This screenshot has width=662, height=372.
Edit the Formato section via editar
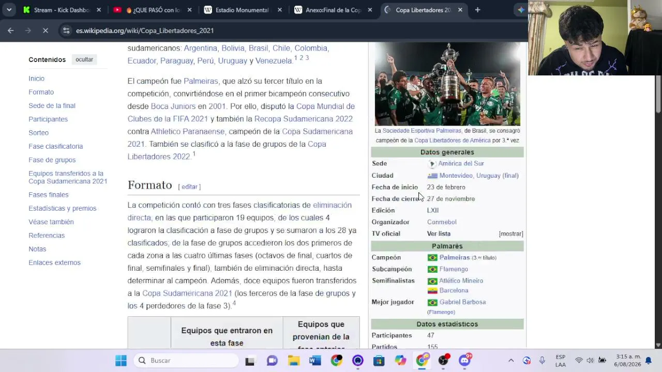pos(189,187)
